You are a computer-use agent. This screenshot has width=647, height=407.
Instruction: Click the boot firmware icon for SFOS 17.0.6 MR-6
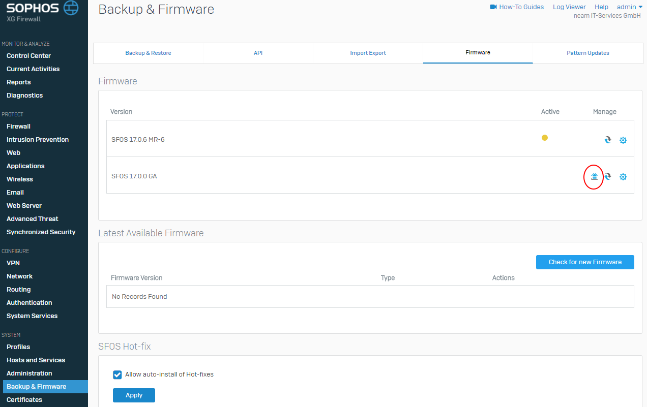pos(608,140)
